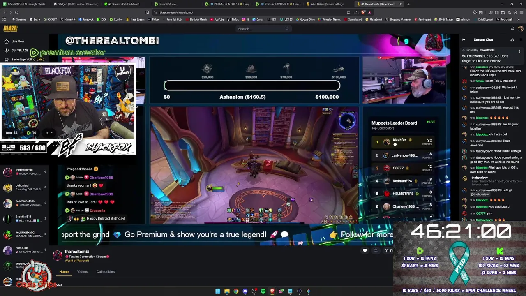The width and height of the screenshot is (526, 296).
Task: Open Discord from the taskbar
Action: coord(245,291)
